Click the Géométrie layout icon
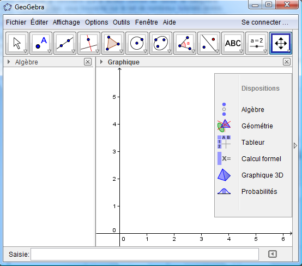Viewport: 302px width, 266px height. [x=224, y=126]
